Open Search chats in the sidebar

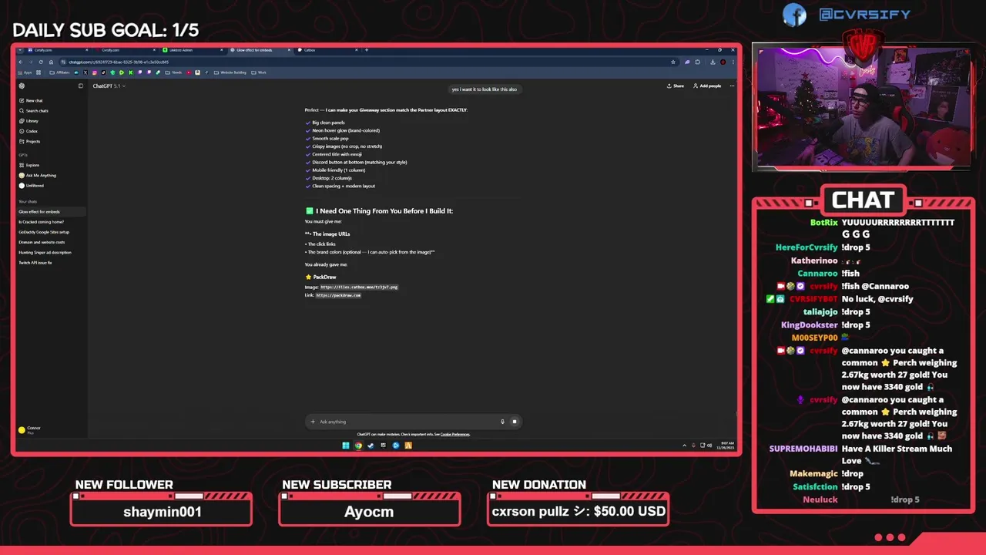coord(34,110)
